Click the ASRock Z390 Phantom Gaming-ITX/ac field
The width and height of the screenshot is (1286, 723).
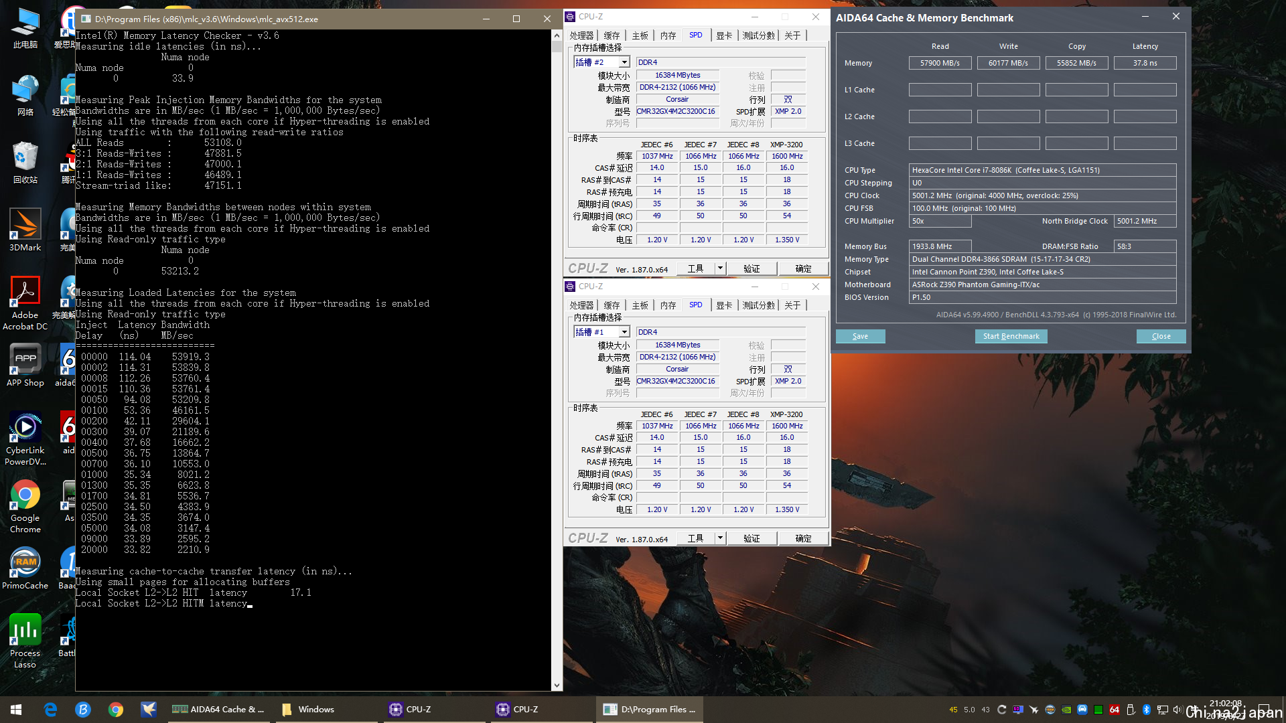(x=1042, y=285)
